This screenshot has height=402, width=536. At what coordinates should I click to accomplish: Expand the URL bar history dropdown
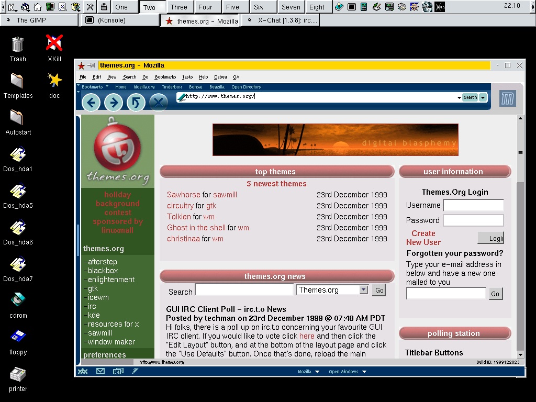pyautogui.click(x=459, y=97)
